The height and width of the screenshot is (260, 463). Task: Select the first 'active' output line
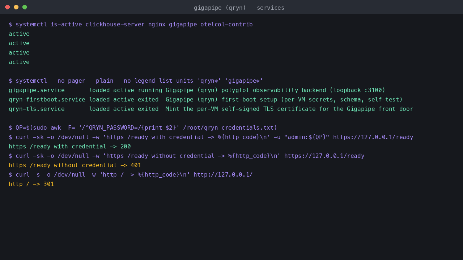point(19,34)
